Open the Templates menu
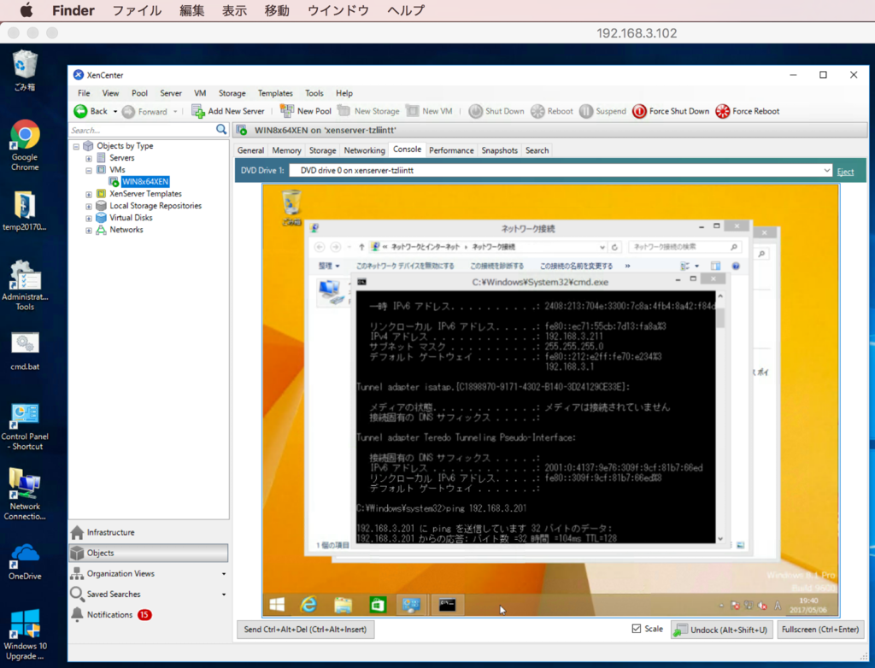This screenshot has height=668, width=875. coord(275,93)
